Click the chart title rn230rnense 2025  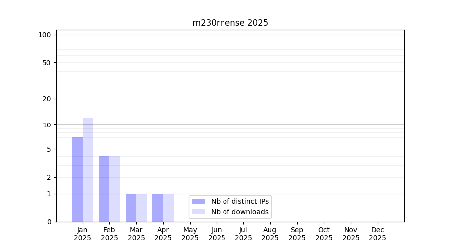click(230, 23)
